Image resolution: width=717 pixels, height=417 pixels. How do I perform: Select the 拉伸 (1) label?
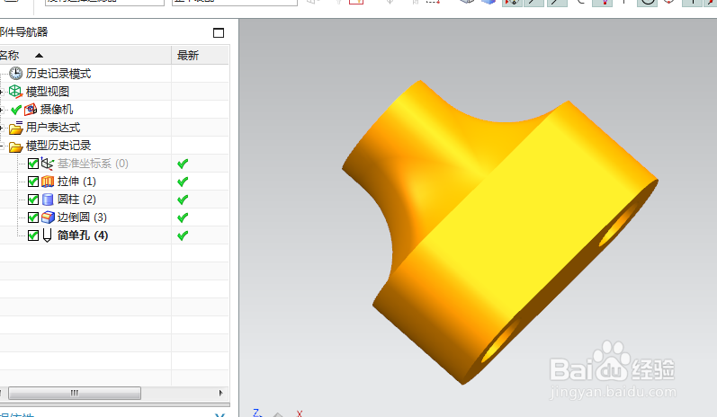pyautogui.click(x=76, y=182)
